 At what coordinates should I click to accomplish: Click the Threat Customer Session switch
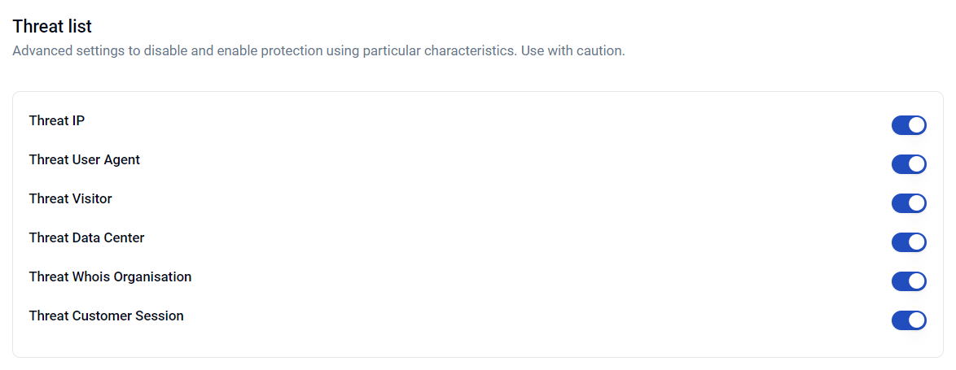coord(909,320)
